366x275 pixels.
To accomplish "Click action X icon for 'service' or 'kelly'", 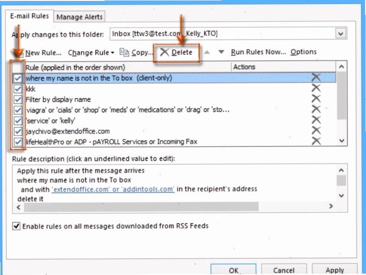I will (316, 120).
